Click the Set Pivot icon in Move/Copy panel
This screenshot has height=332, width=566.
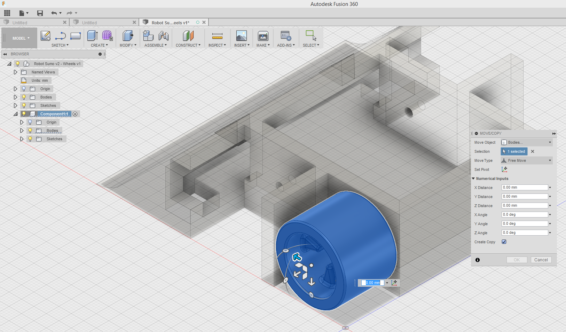point(505,169)
